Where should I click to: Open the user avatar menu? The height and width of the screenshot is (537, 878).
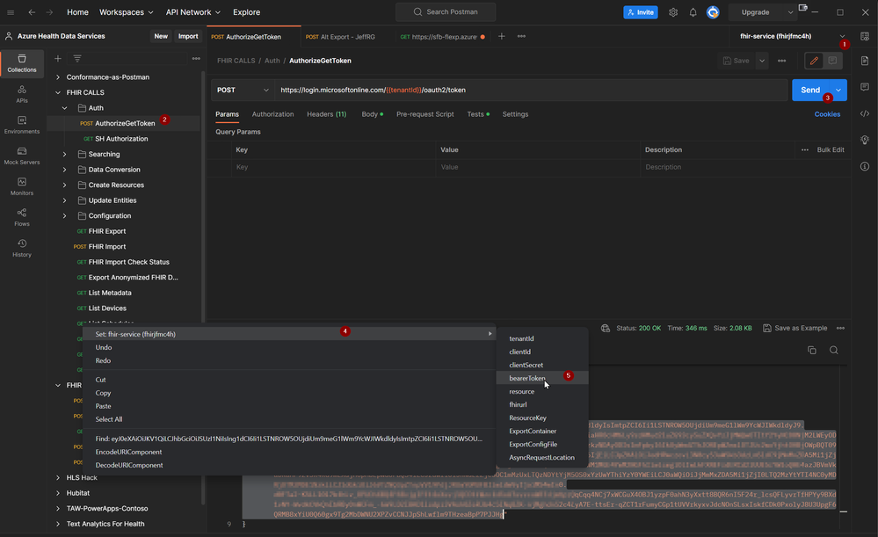[713, 11]
